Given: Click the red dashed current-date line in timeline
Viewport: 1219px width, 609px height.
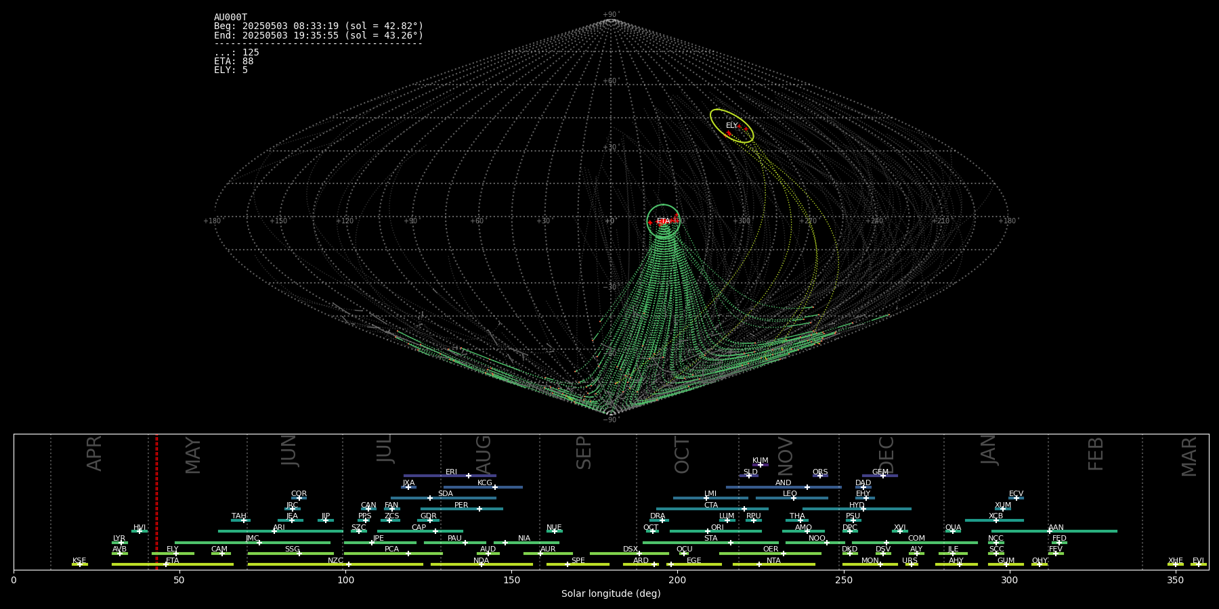Looking at the screenshot, I should coord(156,502).
